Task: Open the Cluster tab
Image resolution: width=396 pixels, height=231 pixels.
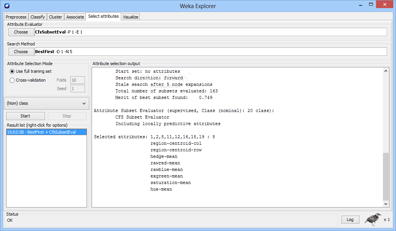Action: pyautogui.click(x=55, y=17)
